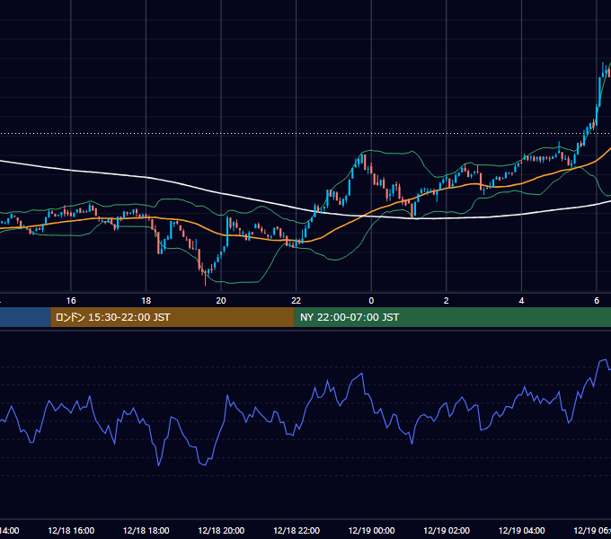Click hour label 22 on price chart axis
This screenshot has width=611, height=539.
(297, 301)
